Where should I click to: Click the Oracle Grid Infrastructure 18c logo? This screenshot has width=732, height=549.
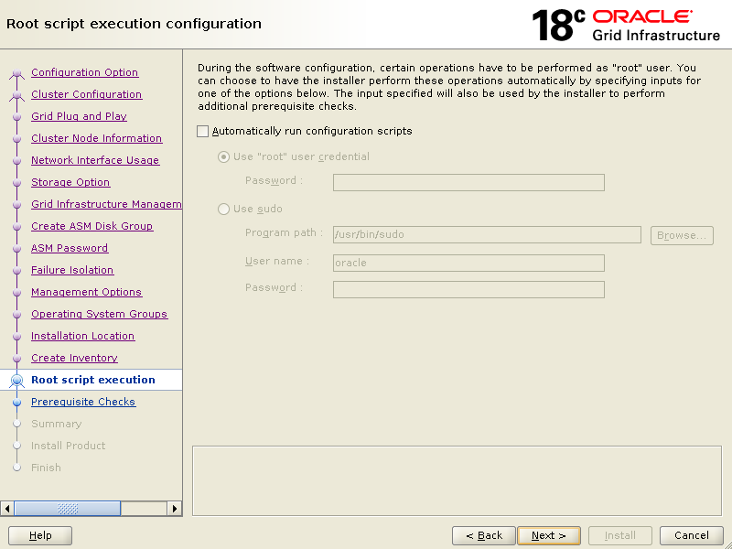click(x=626, y=26)
